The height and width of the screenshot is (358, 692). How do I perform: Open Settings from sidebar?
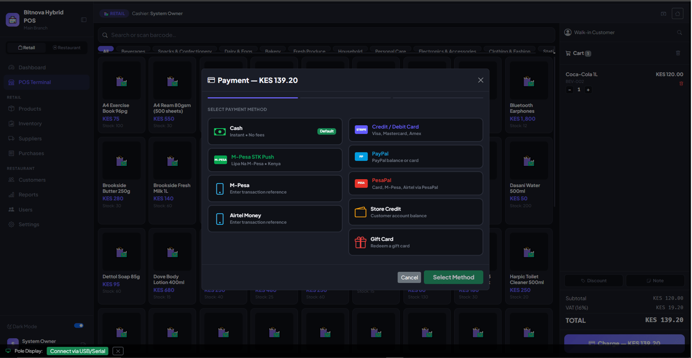[46, 224]
